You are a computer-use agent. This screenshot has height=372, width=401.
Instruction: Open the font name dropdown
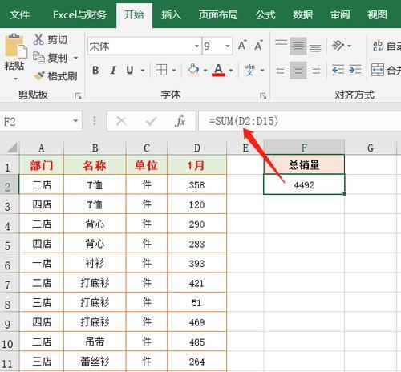pyautogui.click(x=196, y=46)
